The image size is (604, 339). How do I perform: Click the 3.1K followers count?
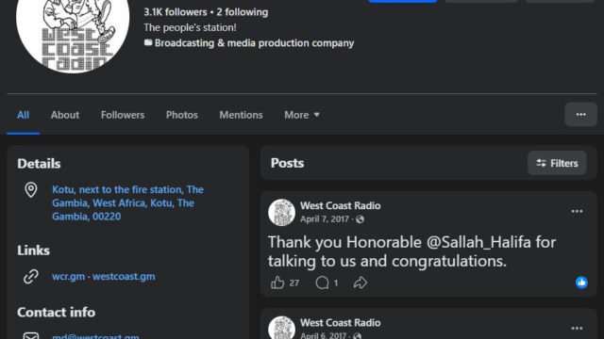[x=176, y=12]
